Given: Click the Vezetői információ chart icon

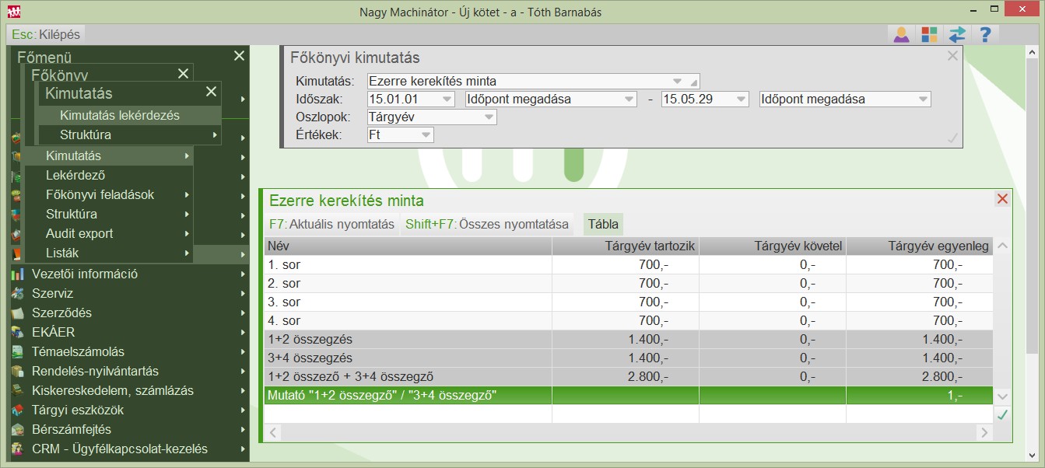Looking at the screenshot, I should (x=17, y=274).
